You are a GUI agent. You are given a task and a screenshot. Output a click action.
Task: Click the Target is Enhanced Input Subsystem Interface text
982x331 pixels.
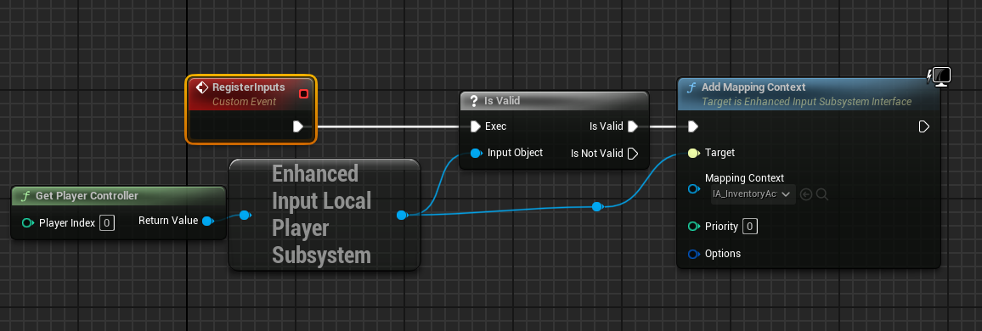click(807, 101)
